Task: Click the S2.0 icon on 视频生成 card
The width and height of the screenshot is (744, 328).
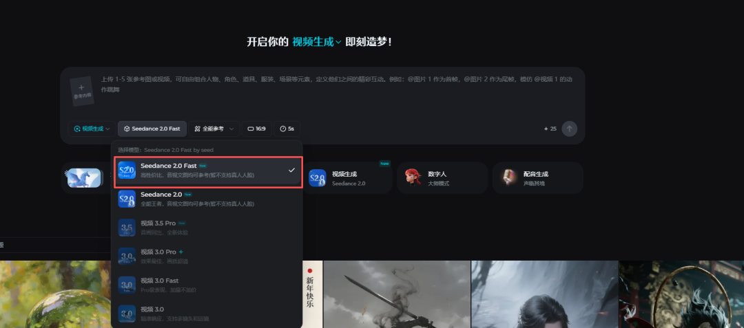Action: pos(318,178)
